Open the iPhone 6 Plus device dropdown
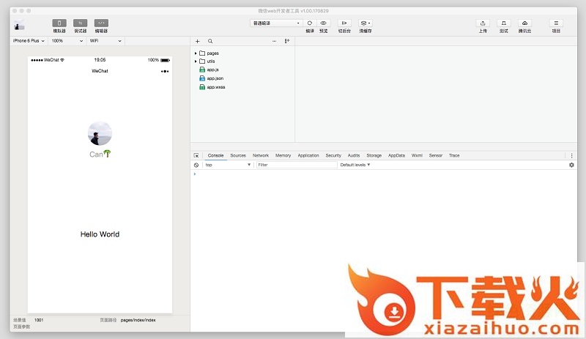 (x=29, y=41)
